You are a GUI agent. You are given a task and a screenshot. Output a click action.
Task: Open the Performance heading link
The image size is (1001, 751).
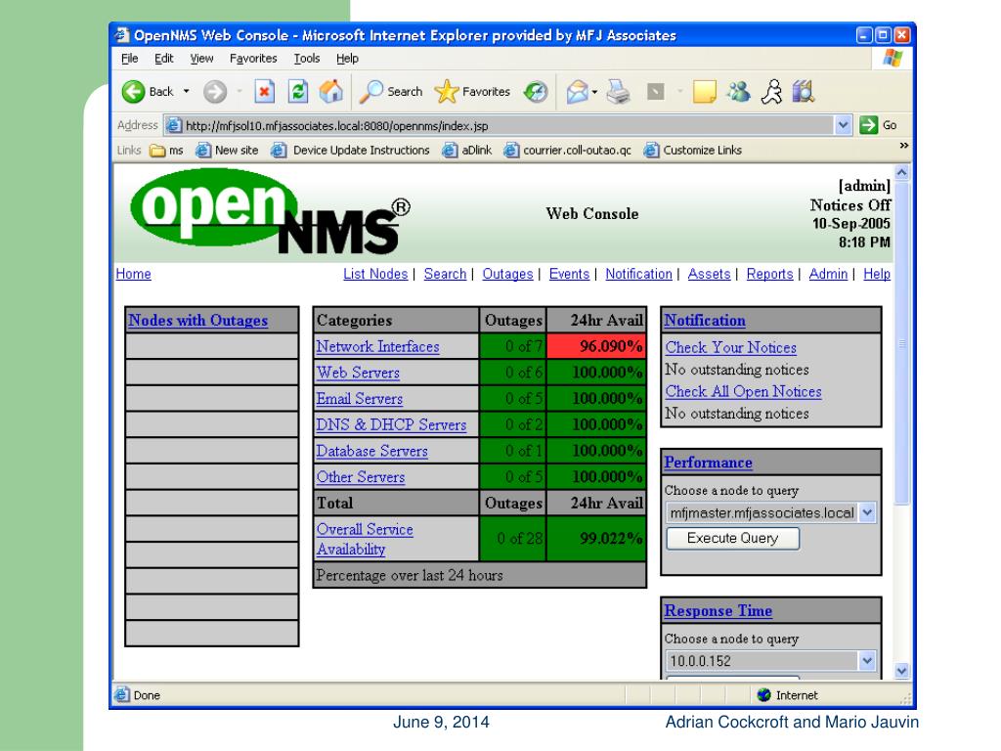(708, 463)
